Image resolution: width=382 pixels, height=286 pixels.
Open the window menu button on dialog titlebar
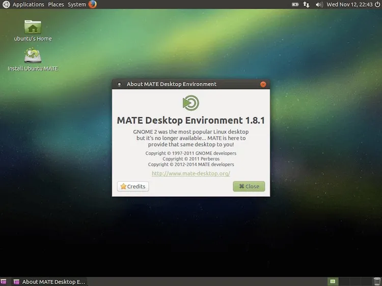119,84
